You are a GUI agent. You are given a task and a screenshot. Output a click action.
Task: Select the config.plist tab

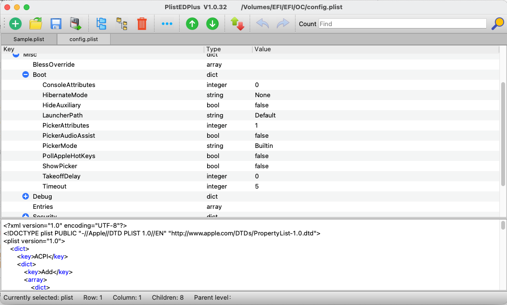(x=84, y=39)
